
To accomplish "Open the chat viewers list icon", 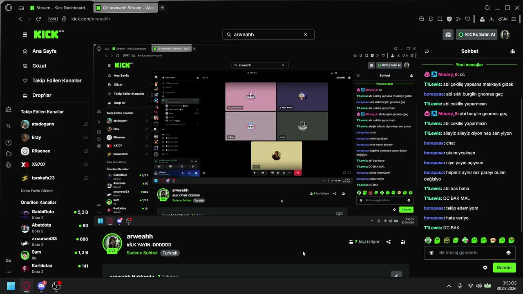I will point(512,51).
